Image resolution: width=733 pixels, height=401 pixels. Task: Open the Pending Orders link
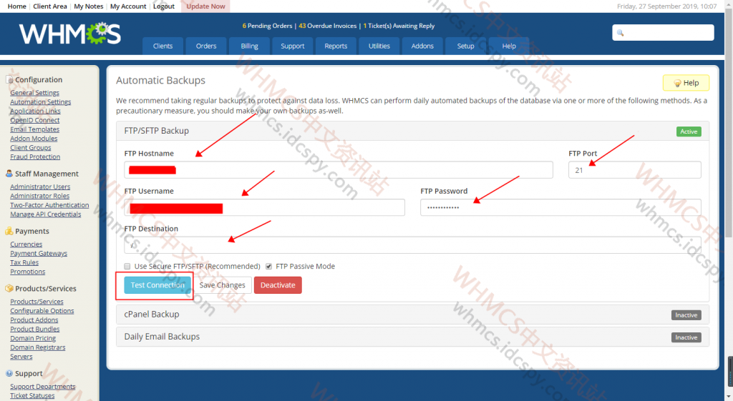(267, 26)
